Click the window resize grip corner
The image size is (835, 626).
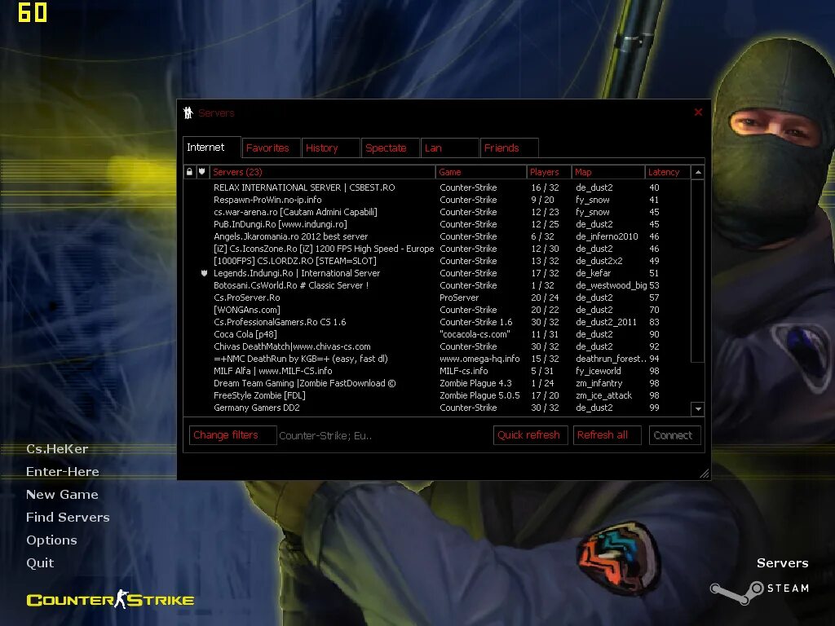pos(704,474)
